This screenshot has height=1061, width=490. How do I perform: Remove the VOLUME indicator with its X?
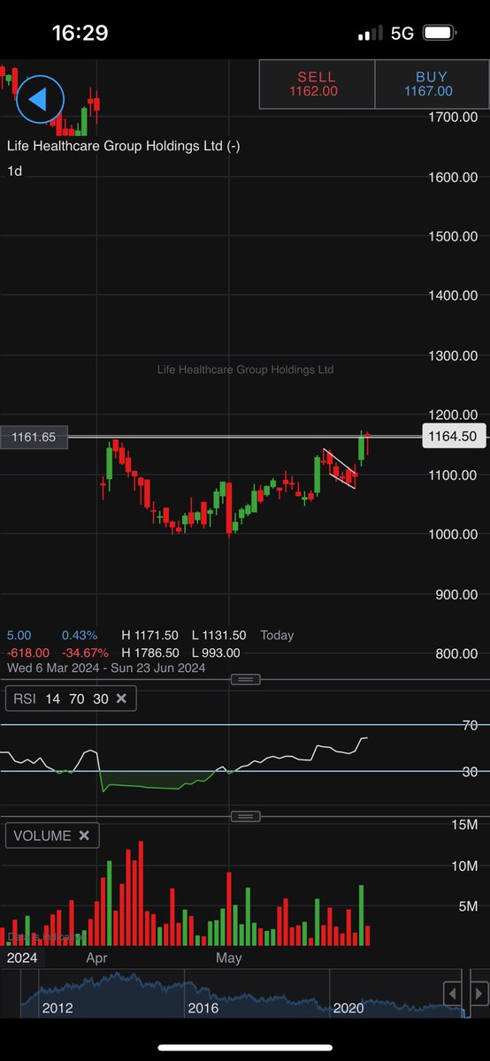[84, 836]
